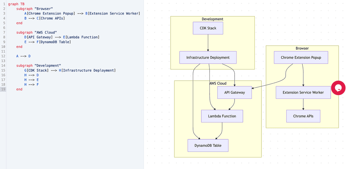
Task: Select the DynamoDB Table node
Action: (208, 146)
